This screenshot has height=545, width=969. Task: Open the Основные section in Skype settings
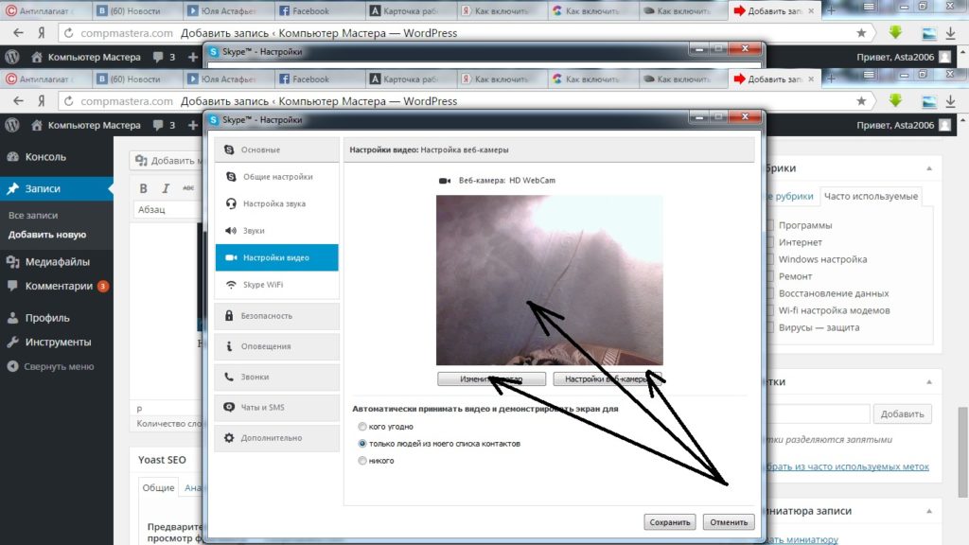tap(277, 149)
